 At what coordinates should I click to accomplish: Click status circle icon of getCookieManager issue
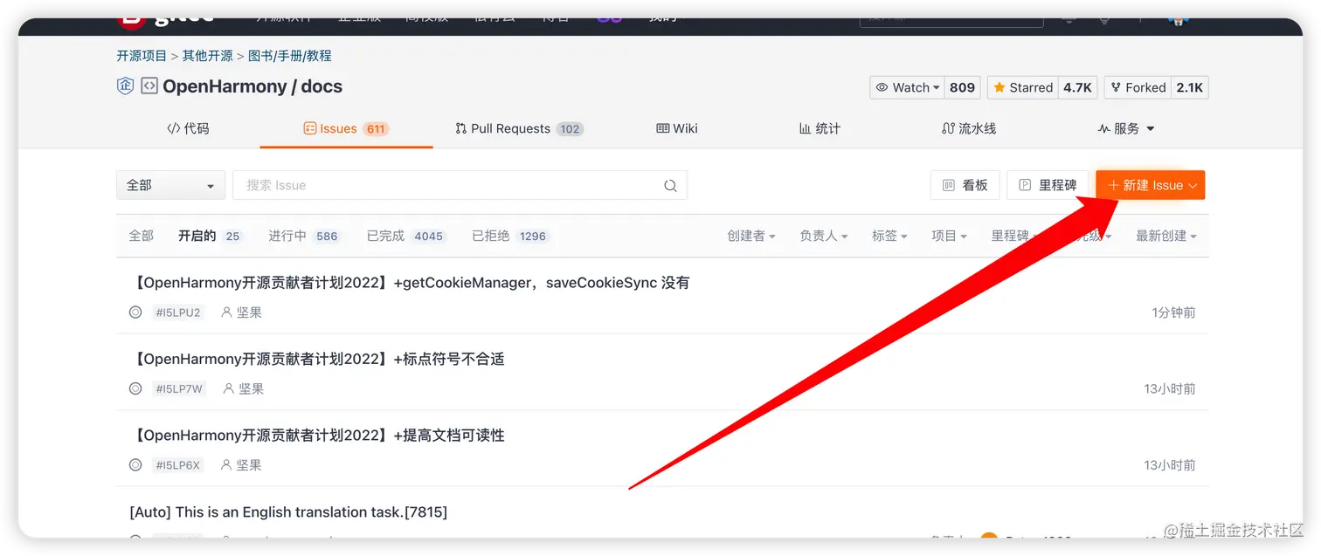[x=135, y=312]
